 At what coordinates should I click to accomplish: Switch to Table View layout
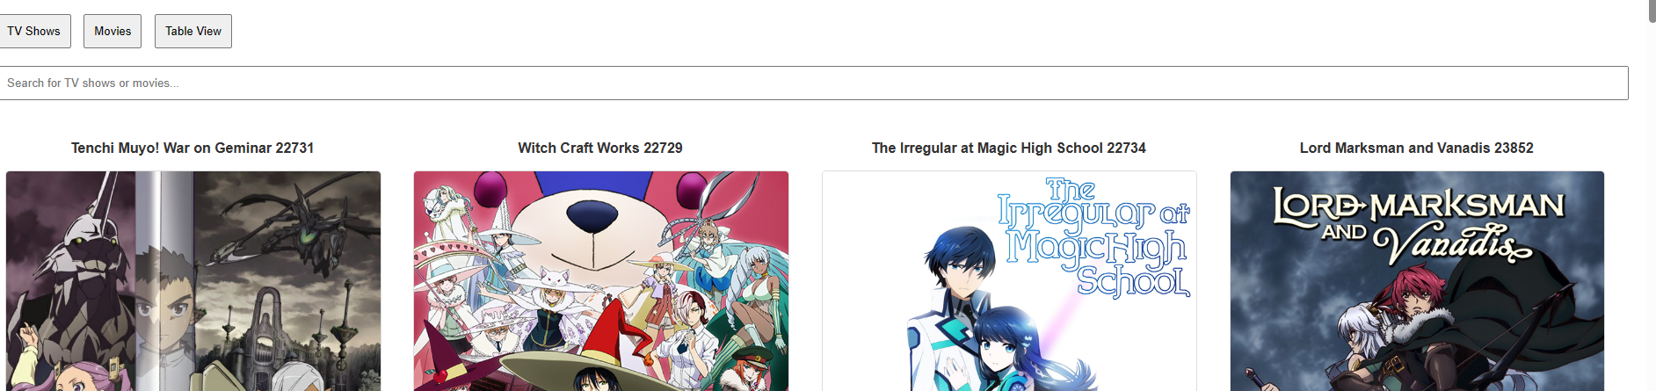click(193, 31)
